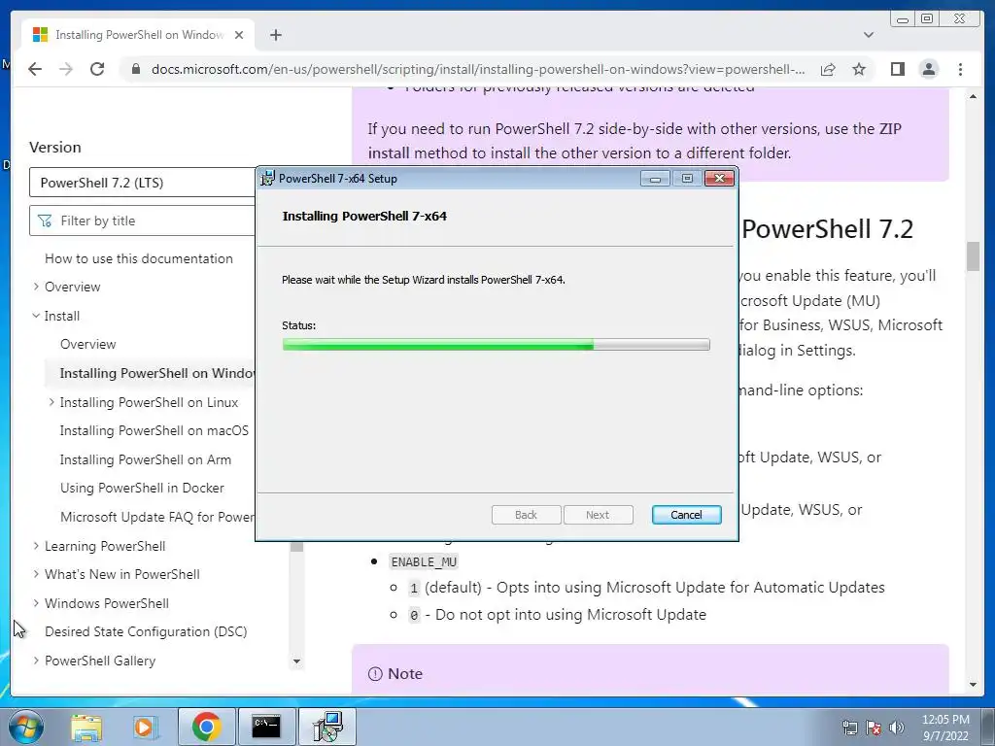The image size is (995, 746).
Task: Click the share page icon
Action: tap(828, 69)
